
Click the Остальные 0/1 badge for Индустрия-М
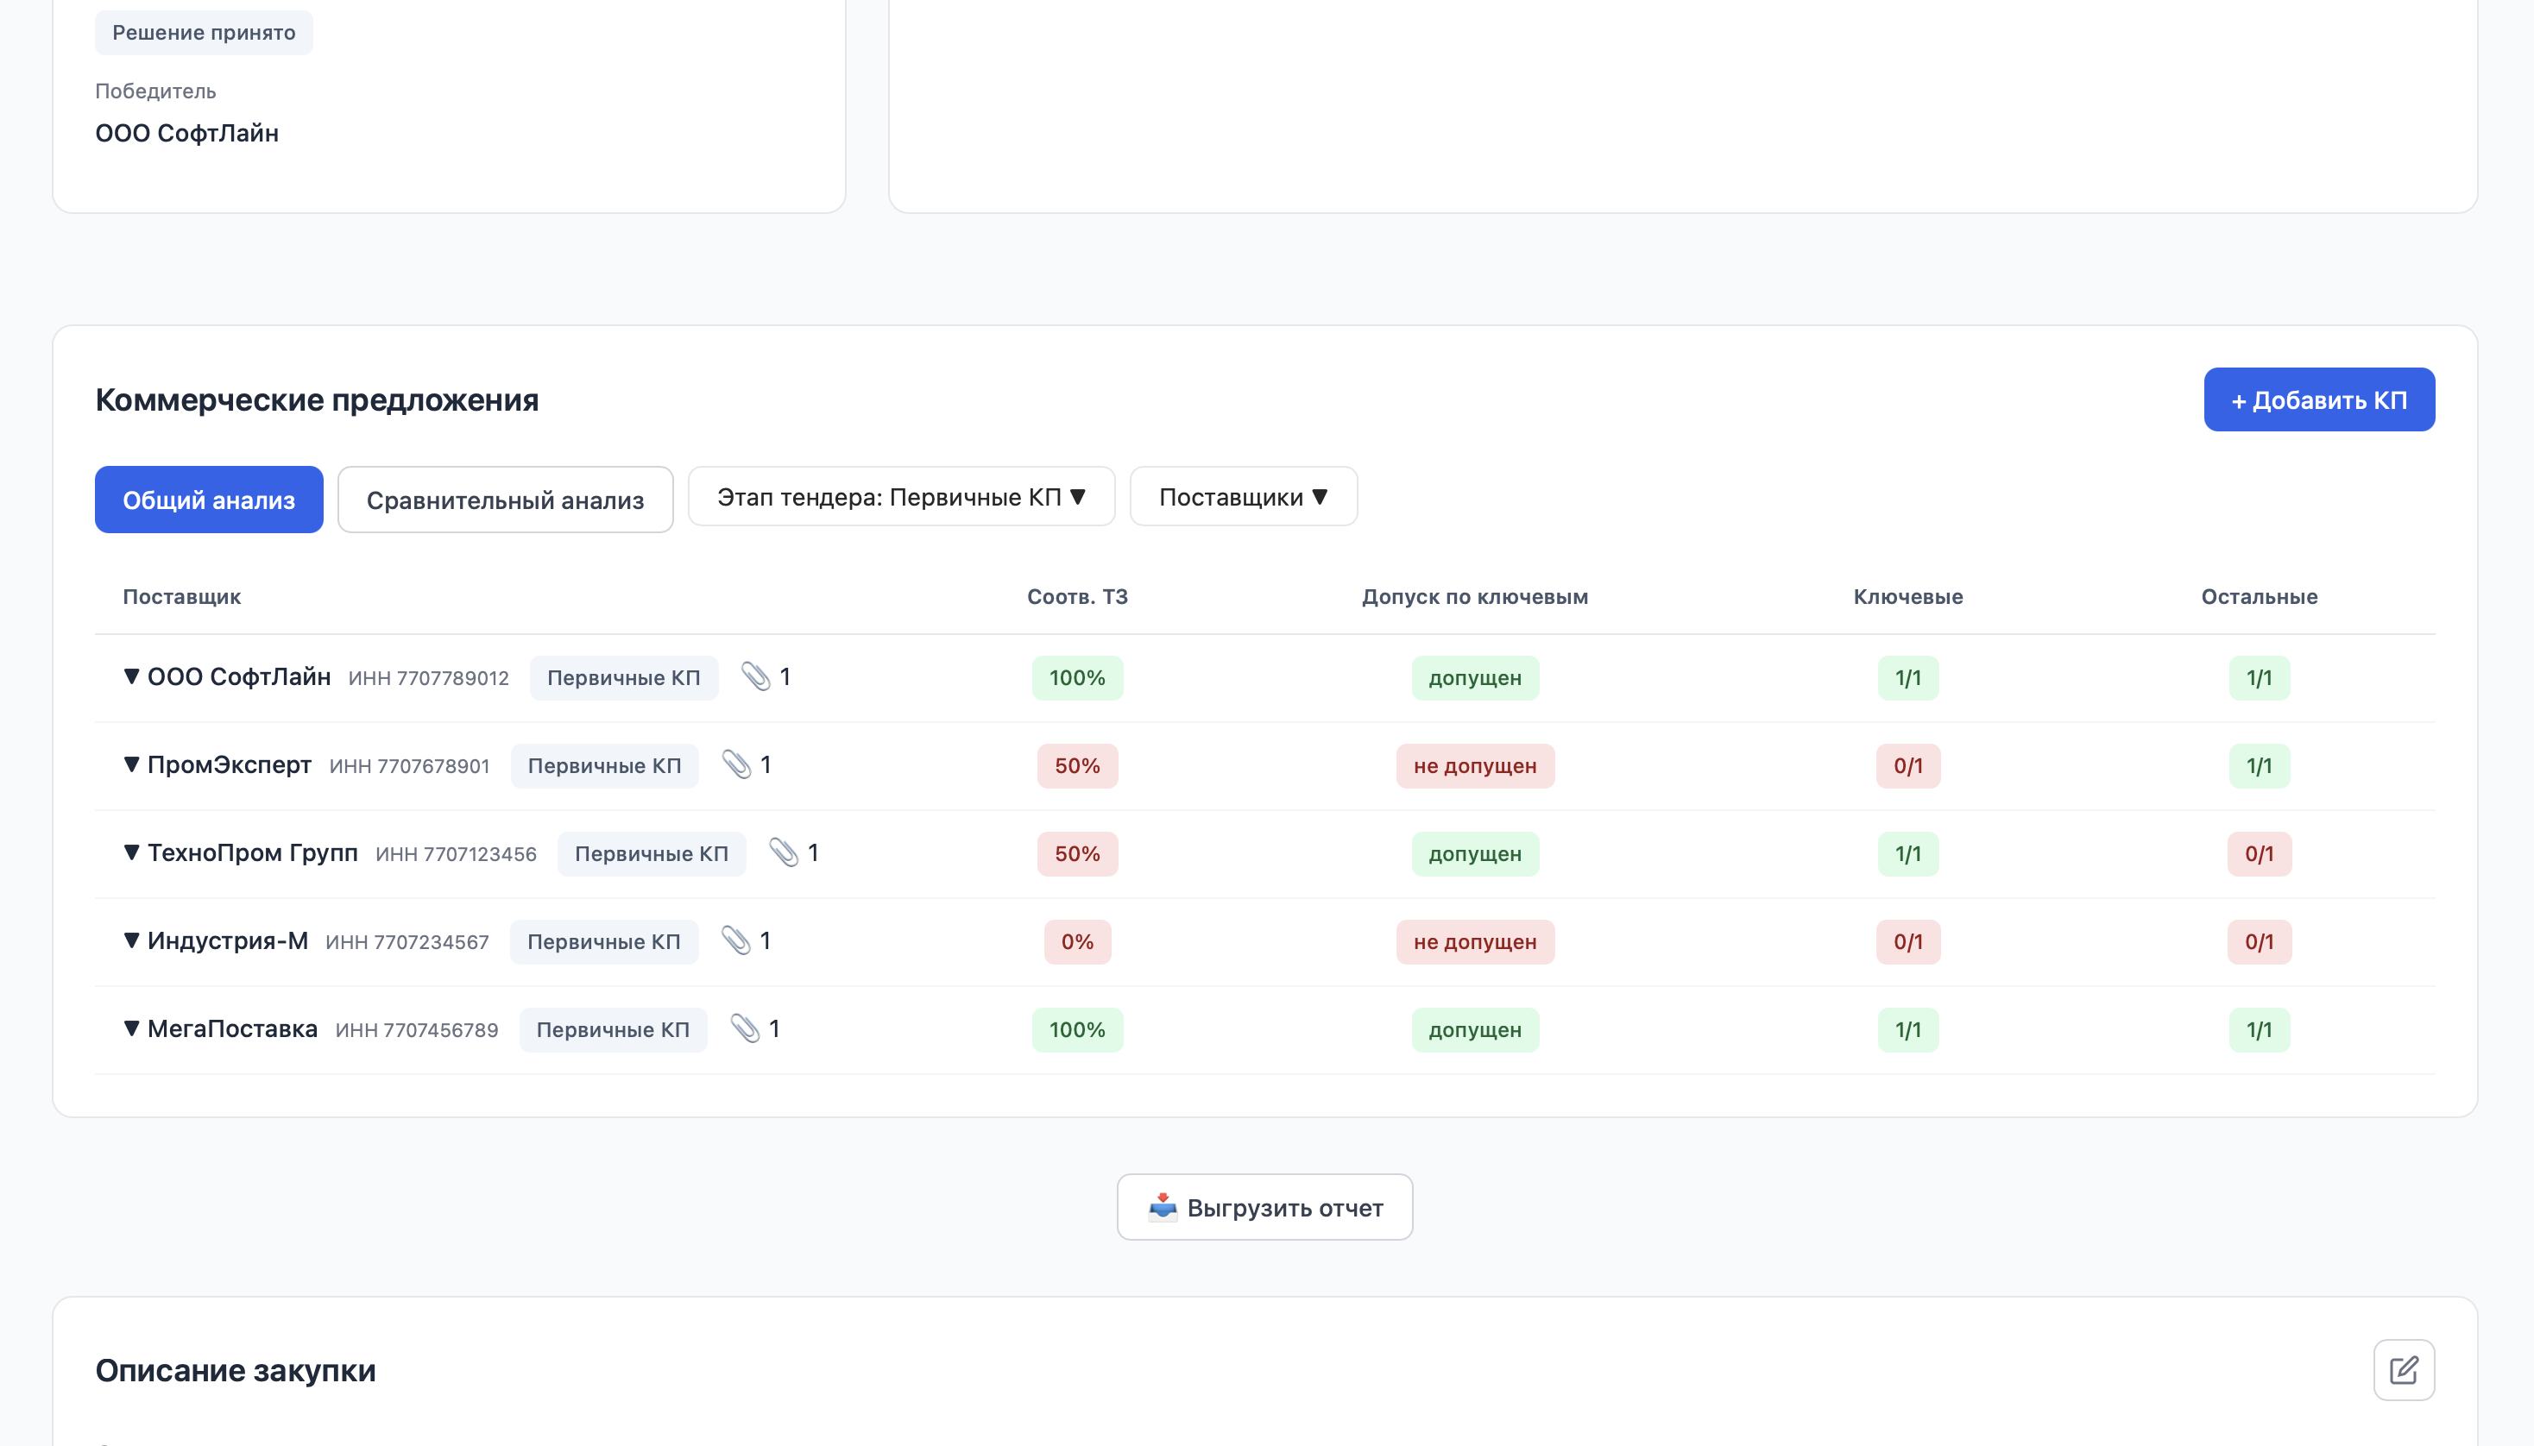tap(2259, 941)
